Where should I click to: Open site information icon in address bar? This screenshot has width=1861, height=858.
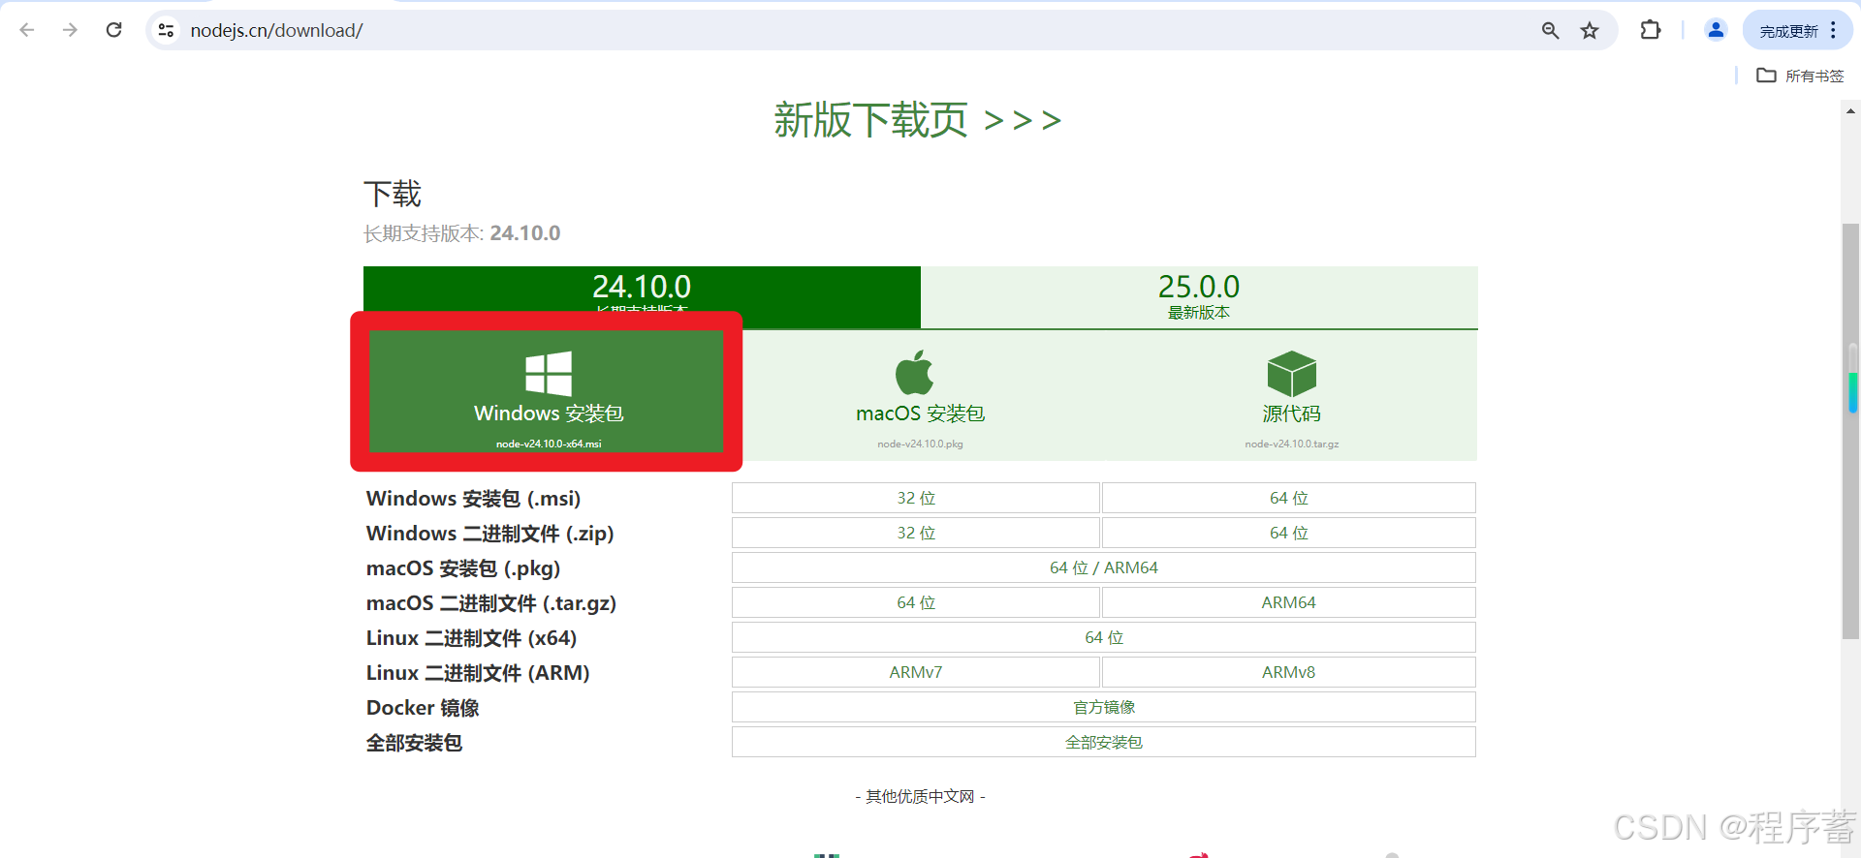coord(167,30)
